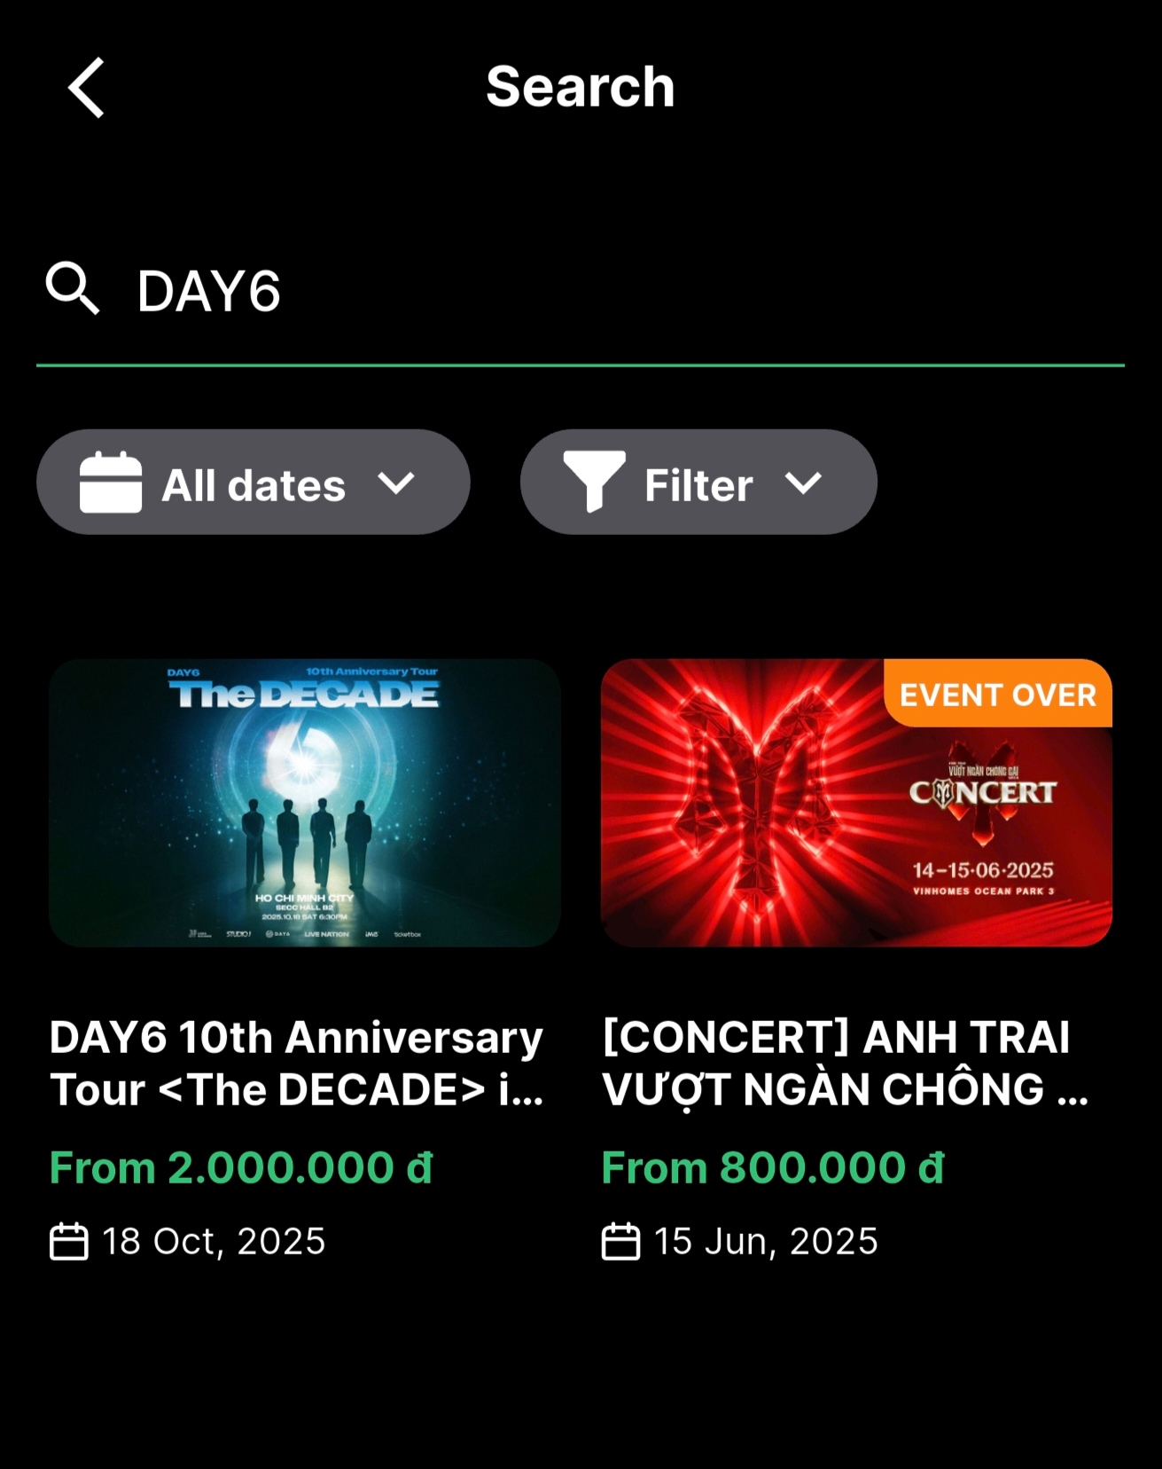Expand the All dates chevron

pos(396,483)
